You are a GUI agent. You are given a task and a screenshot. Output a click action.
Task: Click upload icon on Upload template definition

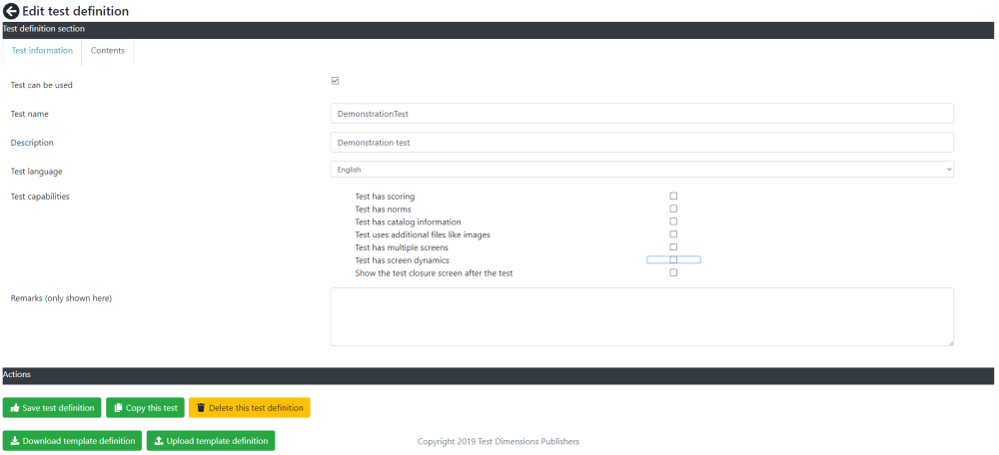click(x=159, y=441)
